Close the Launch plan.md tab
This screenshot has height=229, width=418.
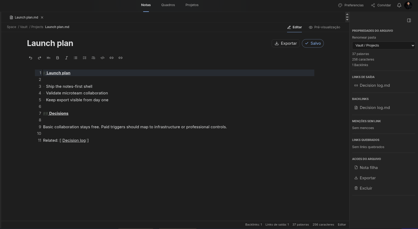click(42, 17)
